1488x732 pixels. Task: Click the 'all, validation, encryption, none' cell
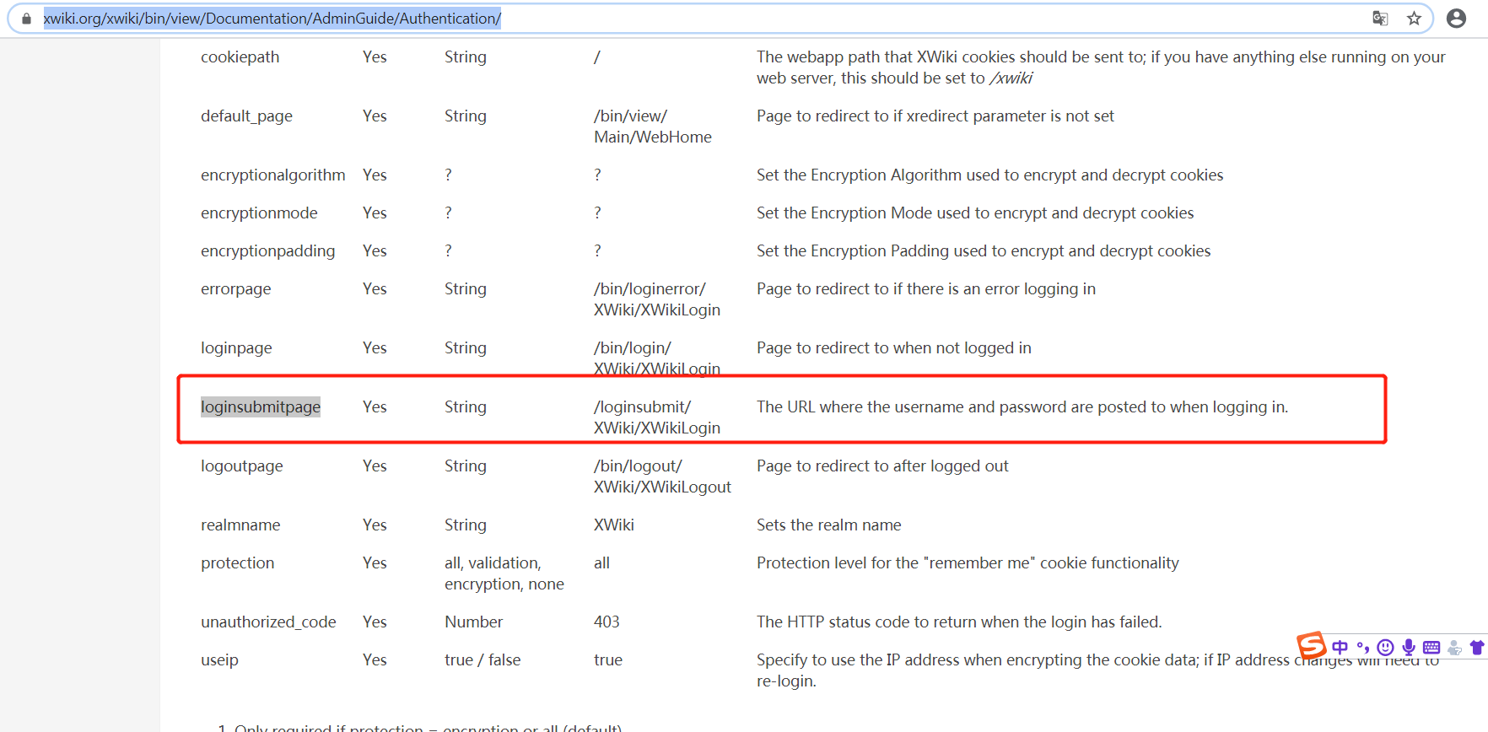pyautogui.click(x=504, y=573)
